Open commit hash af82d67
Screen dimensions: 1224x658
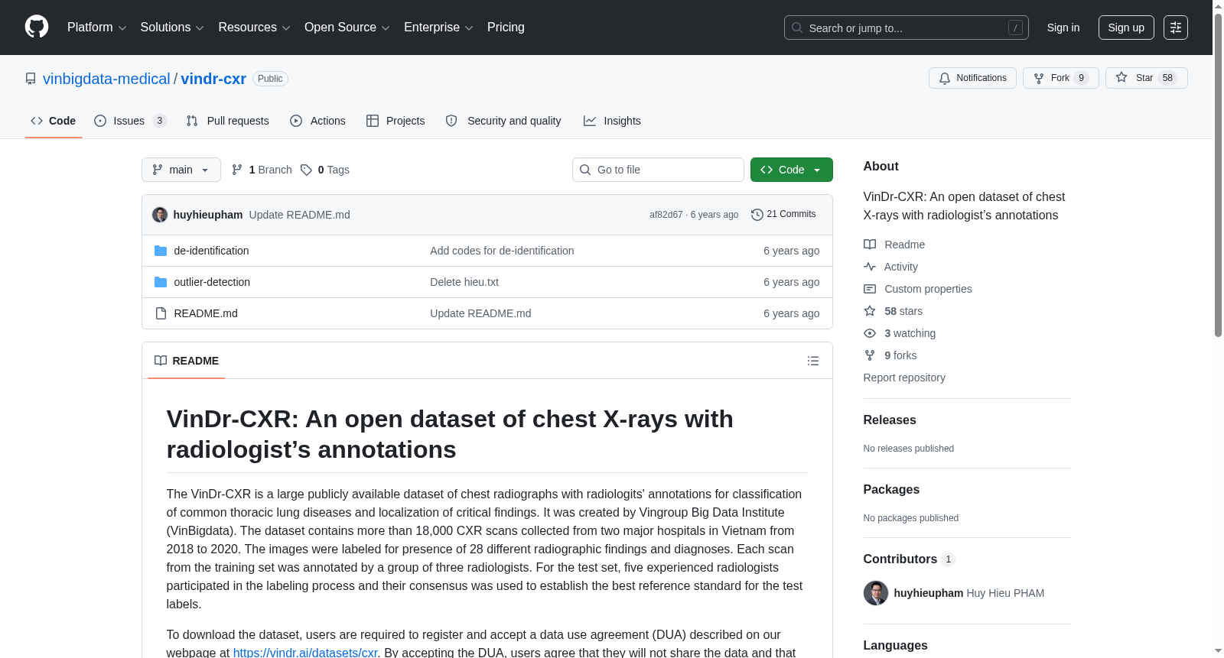coord(666,215)
